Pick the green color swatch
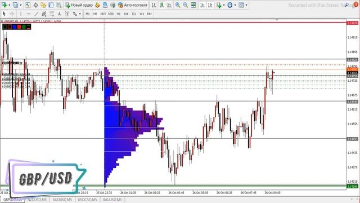360x203 pixels. click(x=24, y=27)
